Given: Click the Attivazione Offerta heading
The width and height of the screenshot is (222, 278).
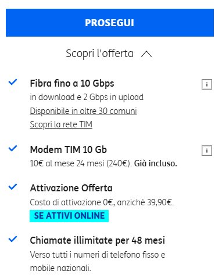Looking at the screenshot, I should click(71, 188).
